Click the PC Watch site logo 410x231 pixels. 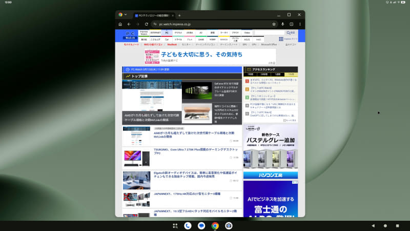tap(130, 35)
